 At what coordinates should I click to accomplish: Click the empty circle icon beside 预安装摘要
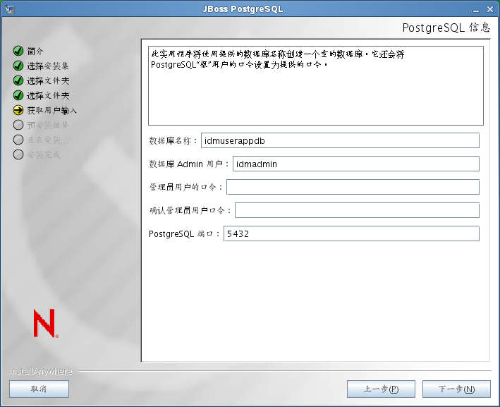coord(18,125)
